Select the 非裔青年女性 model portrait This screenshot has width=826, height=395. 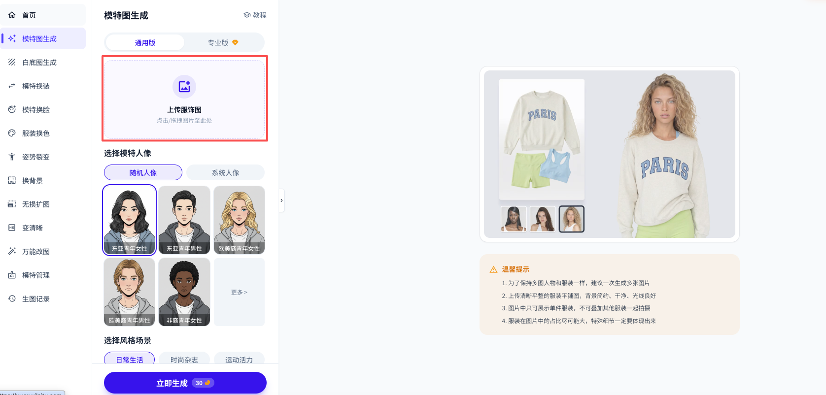(184, 292)
